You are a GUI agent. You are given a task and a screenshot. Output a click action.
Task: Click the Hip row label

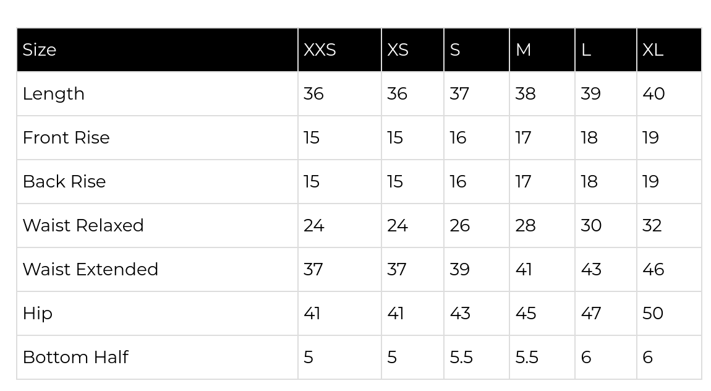coord(38,314)
